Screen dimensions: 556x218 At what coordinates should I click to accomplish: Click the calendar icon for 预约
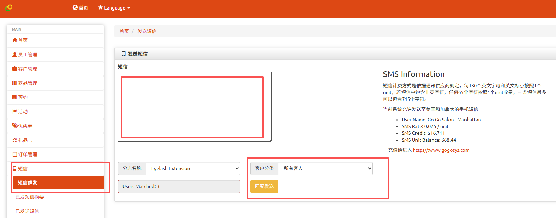point(15,97)
